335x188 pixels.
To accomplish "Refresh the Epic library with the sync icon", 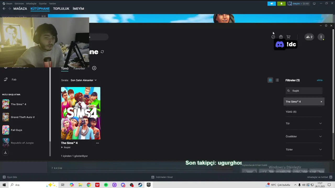I will point(102,52).
